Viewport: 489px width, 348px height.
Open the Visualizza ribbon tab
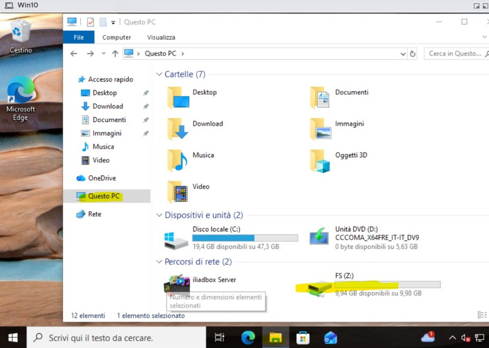coord(161,37)
